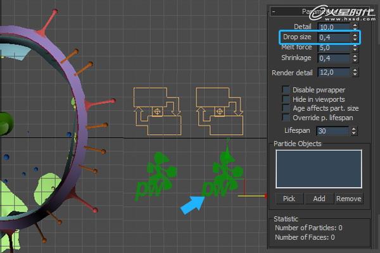Enable the Disable pwrapper checkbox
Image resolution: width=380 pixels, height=253 pixels.
(286, 90)
